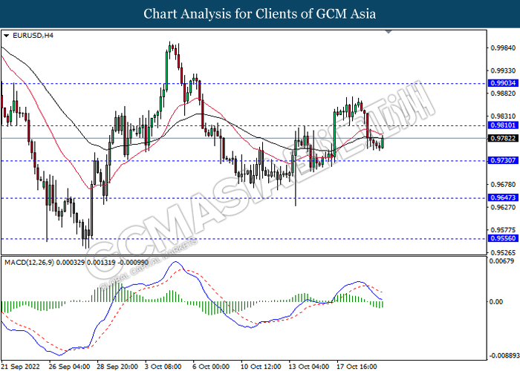520x371 pixels.
Task: Click the 0.95775 price axis value
Action: coord(503,230)
